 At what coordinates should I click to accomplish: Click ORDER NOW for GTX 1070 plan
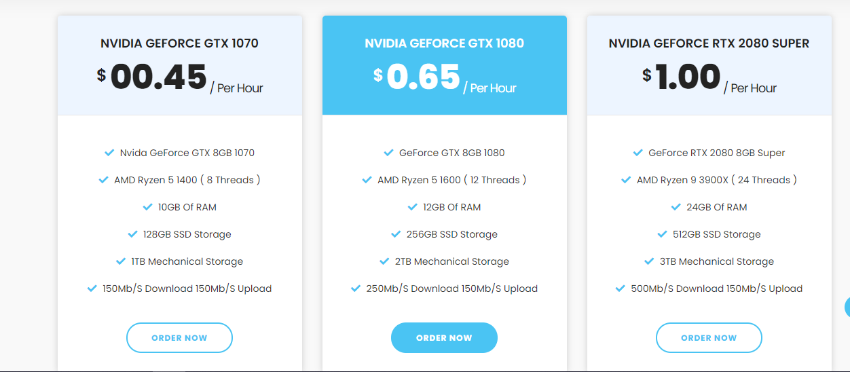[179, 337]
